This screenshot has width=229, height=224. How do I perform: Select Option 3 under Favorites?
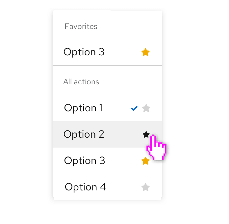(84, 52)
